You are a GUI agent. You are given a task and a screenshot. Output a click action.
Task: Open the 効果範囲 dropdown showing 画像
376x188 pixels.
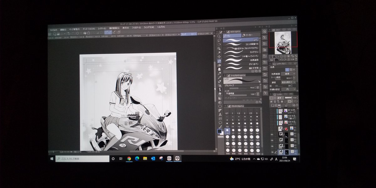click(288, 74)
